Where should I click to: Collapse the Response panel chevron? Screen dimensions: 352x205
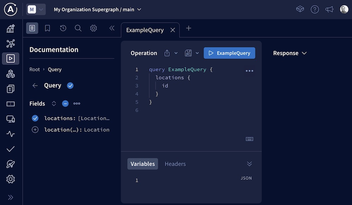(304, 53)
